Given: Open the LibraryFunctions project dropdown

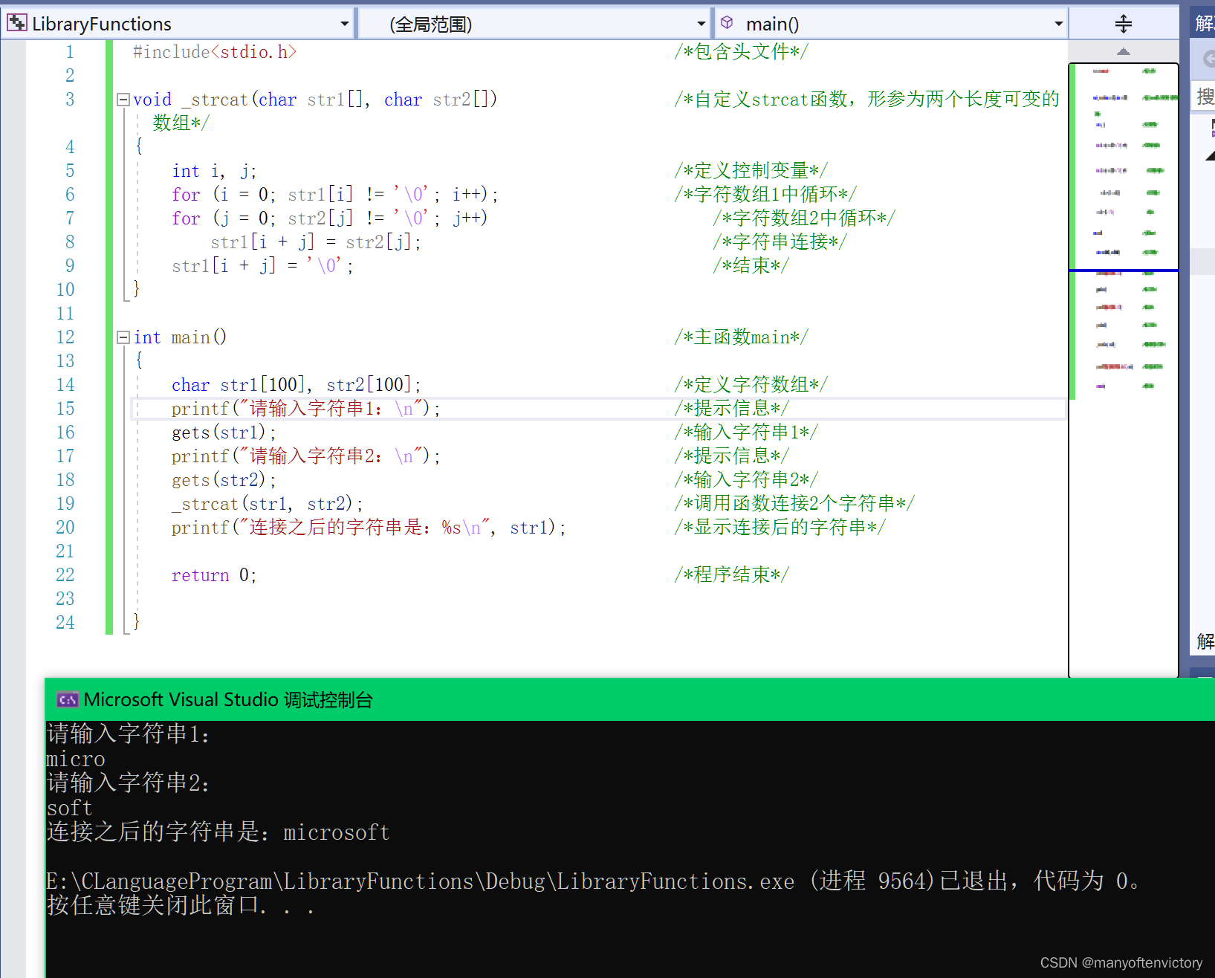Looking at the screenshot, I should pos(345,24).
